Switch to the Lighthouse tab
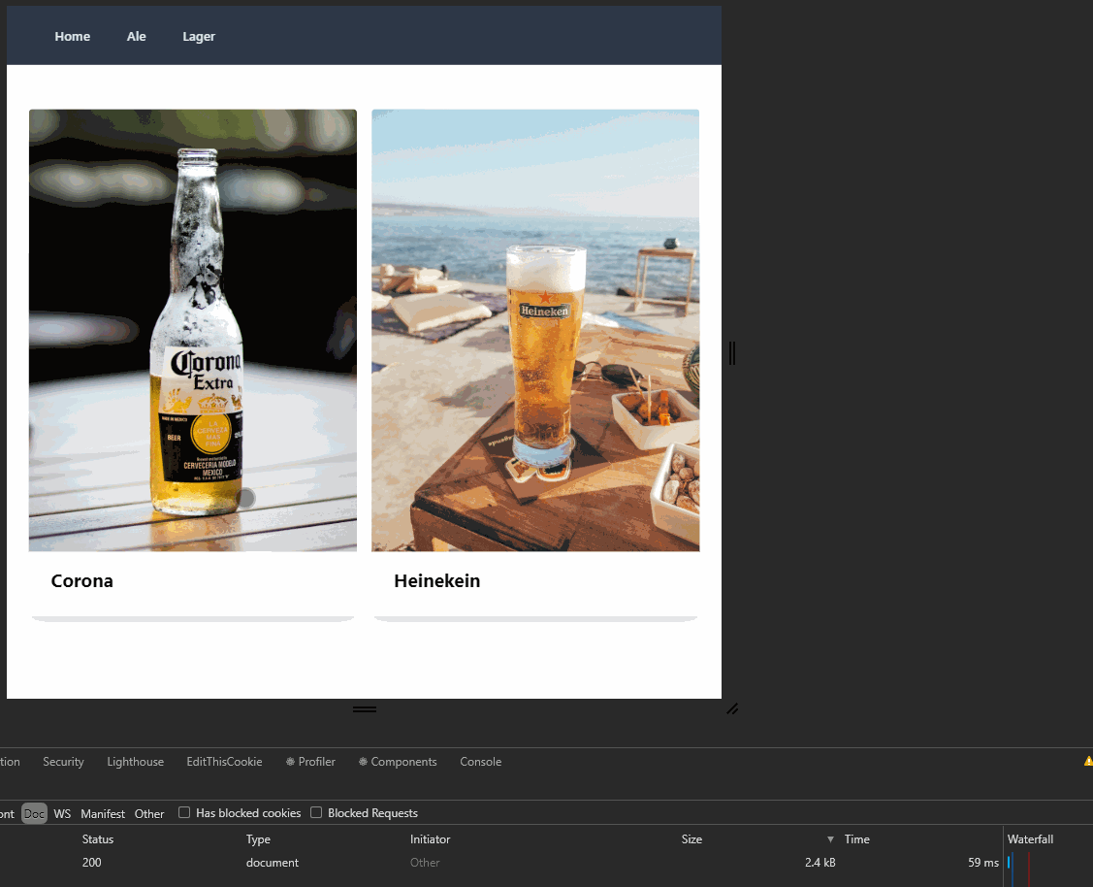The height and width of the screenshot is (887, 1093). pos(135,762)
